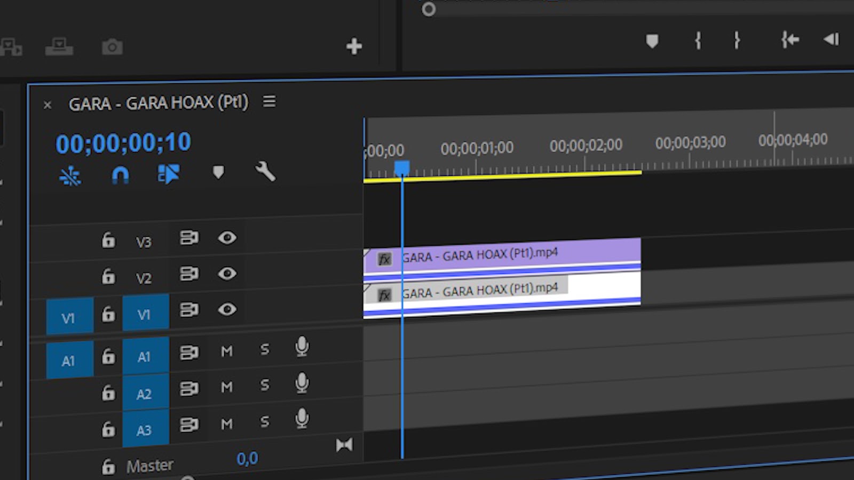Click the blue playhead marker on the ruler
854x480 pixels.
[x=402, y=167]
